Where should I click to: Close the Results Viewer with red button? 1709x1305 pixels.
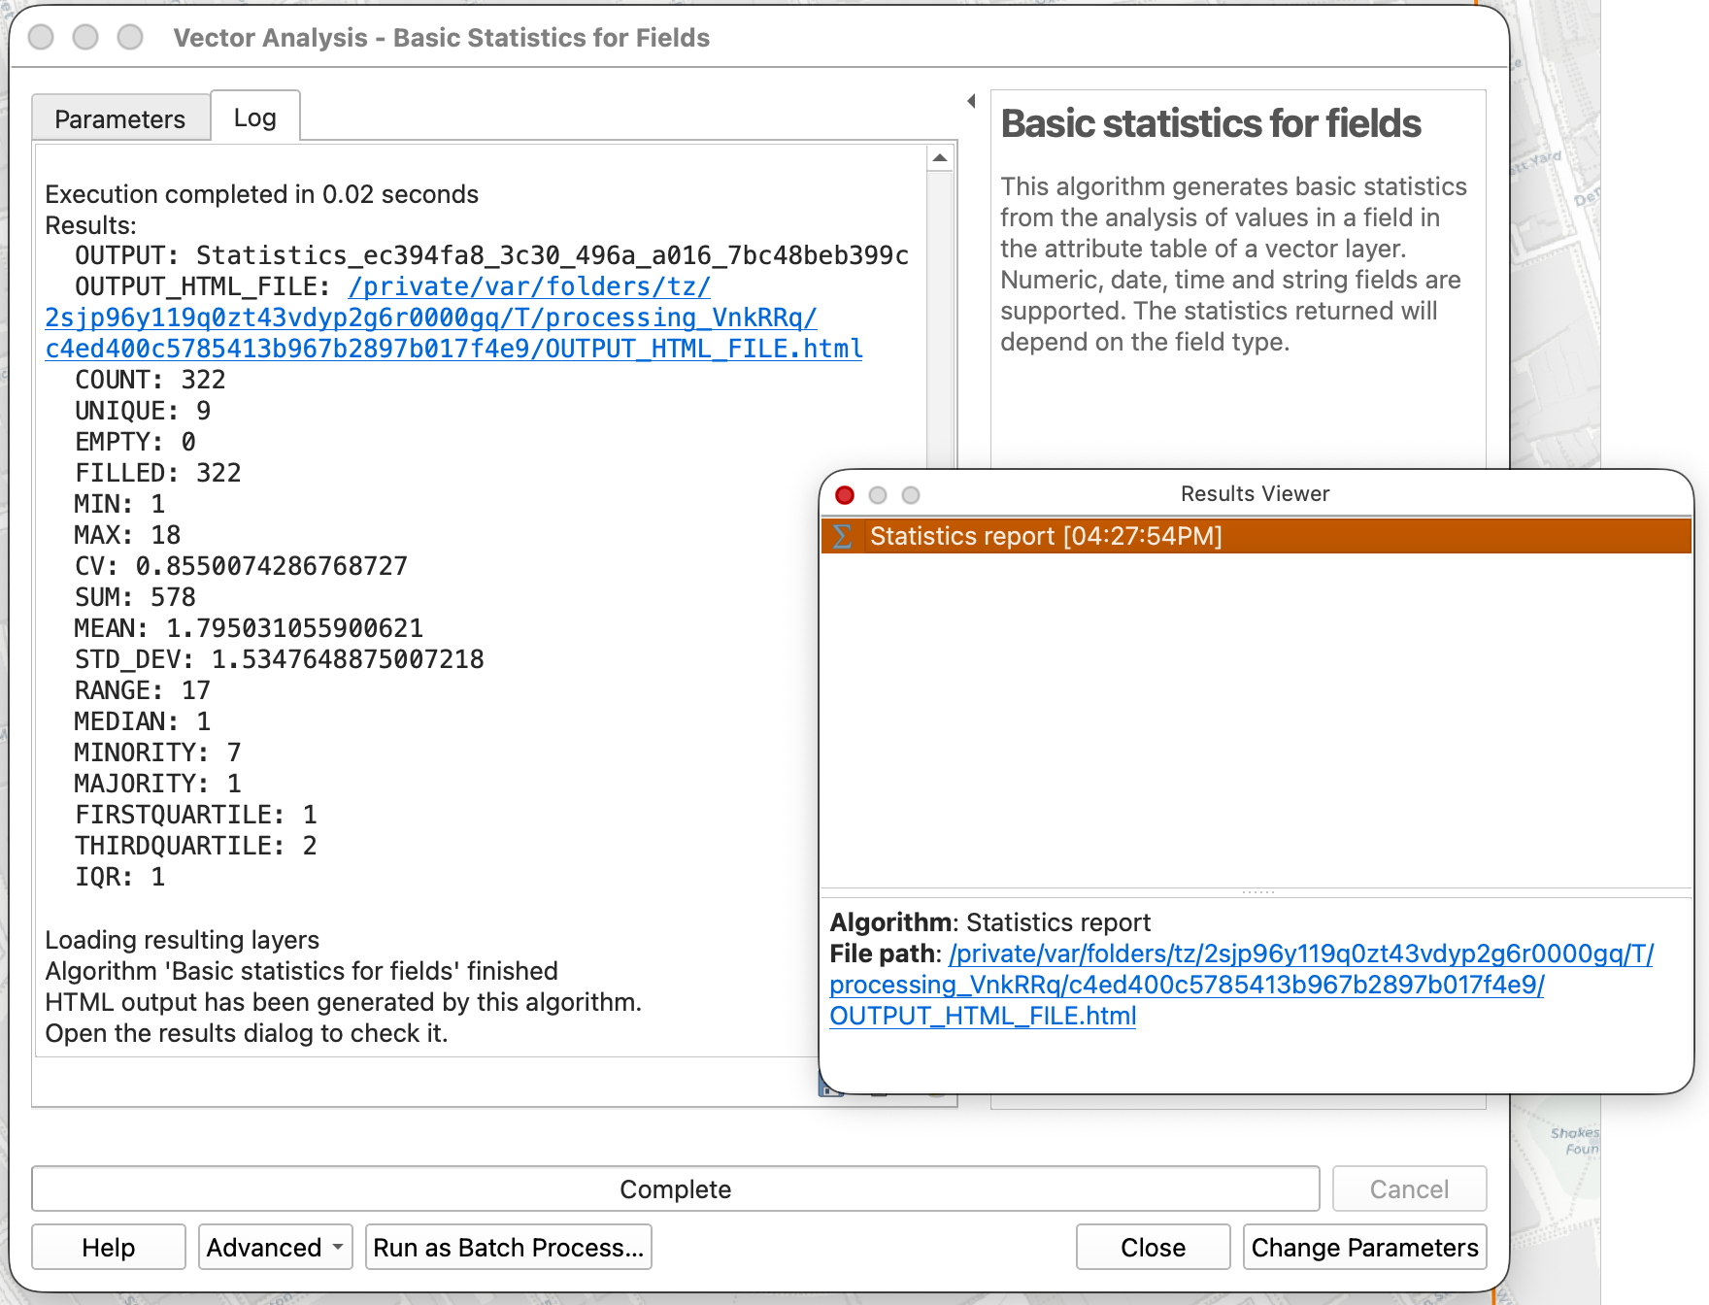tap(845, 495)
